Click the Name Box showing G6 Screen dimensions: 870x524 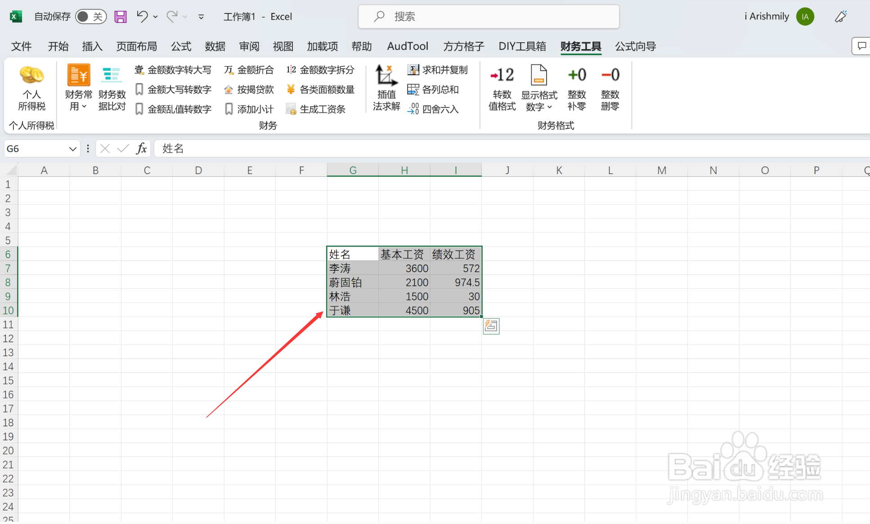click(x=36, y=149)
